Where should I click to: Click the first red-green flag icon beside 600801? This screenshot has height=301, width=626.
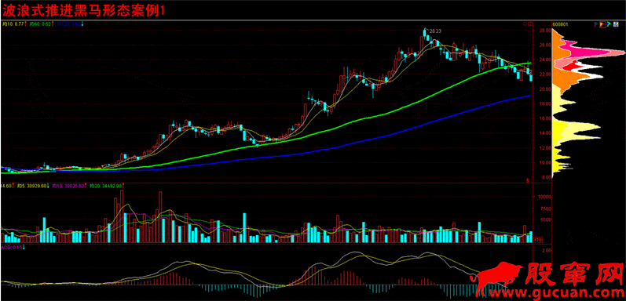[595, 24]
